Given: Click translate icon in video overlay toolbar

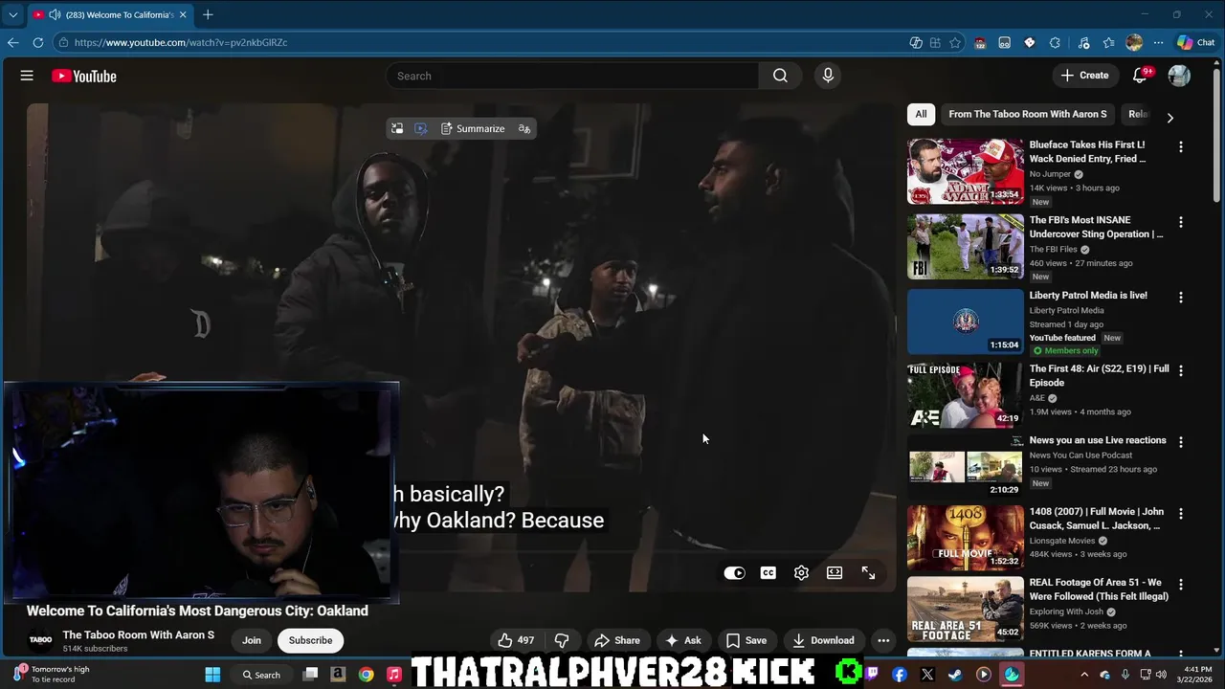Looking at the screenshot, I should pos(523,128).
